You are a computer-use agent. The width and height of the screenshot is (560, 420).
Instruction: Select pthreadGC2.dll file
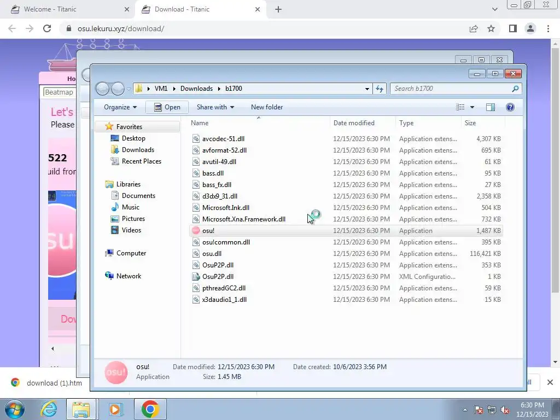[x=224, y=288]
